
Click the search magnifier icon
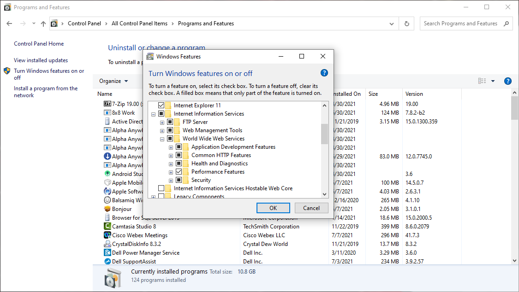click(x=506, y=23)
